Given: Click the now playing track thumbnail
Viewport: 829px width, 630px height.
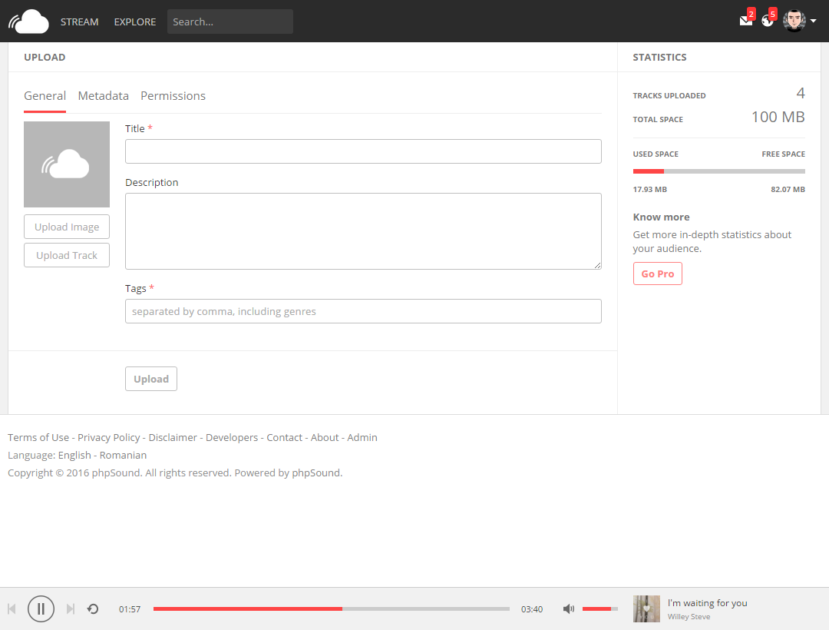Looking at the screenshot, I should click(x=646, y=608).
